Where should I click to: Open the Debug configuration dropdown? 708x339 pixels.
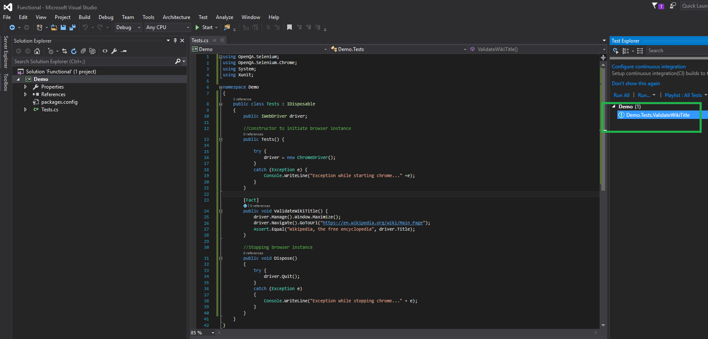coord(128,27)
